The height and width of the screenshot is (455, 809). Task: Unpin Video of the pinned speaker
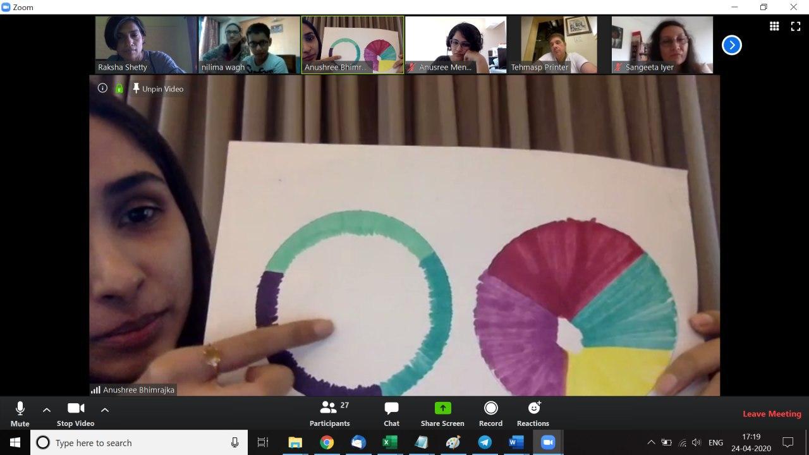point(158,89)
